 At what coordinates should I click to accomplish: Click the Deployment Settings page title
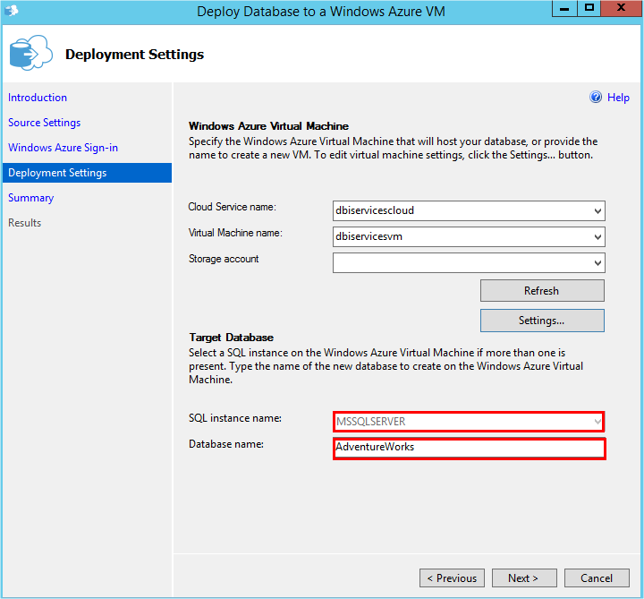coord(134,55)
